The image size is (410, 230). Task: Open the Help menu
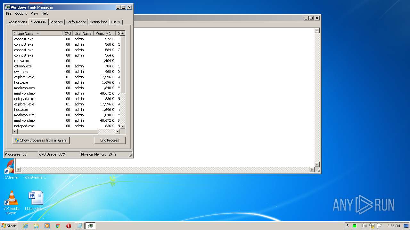tap(45, 13)
